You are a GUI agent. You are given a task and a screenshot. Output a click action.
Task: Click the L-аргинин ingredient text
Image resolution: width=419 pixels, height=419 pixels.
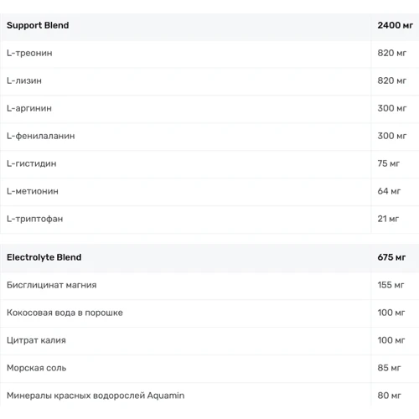tap(29, 108)
